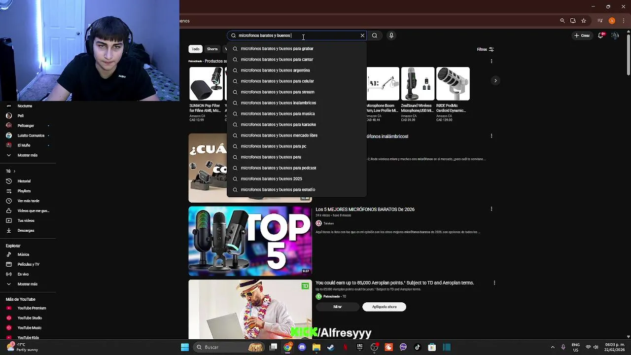Open options menu for Top 5 micrófonos video
This screenshot has width=631, height=355.
(491, 209)
